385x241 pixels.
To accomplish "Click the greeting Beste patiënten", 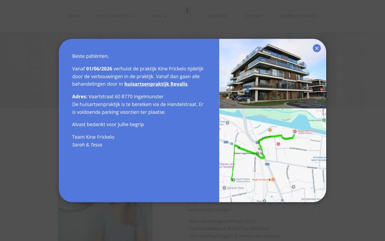I will (90, 56).
